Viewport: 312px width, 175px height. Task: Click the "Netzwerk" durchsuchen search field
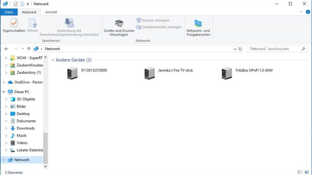tap(273, 49)
